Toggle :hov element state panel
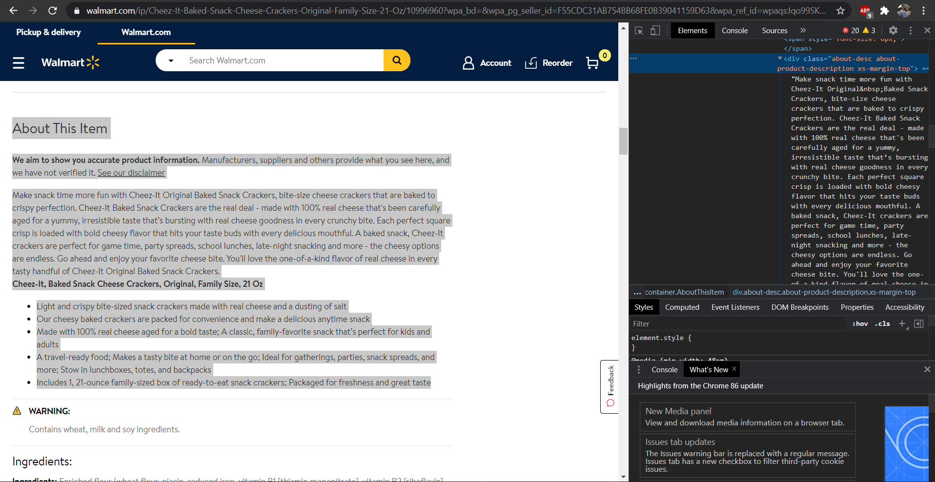 coord(860,324)
